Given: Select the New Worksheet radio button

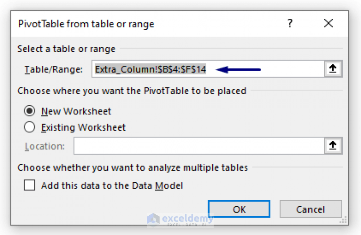Looking at the screenshot, I should click(x=30, y=111).
